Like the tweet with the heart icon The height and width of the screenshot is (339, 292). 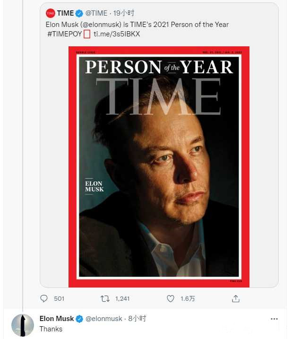point(171,298)
